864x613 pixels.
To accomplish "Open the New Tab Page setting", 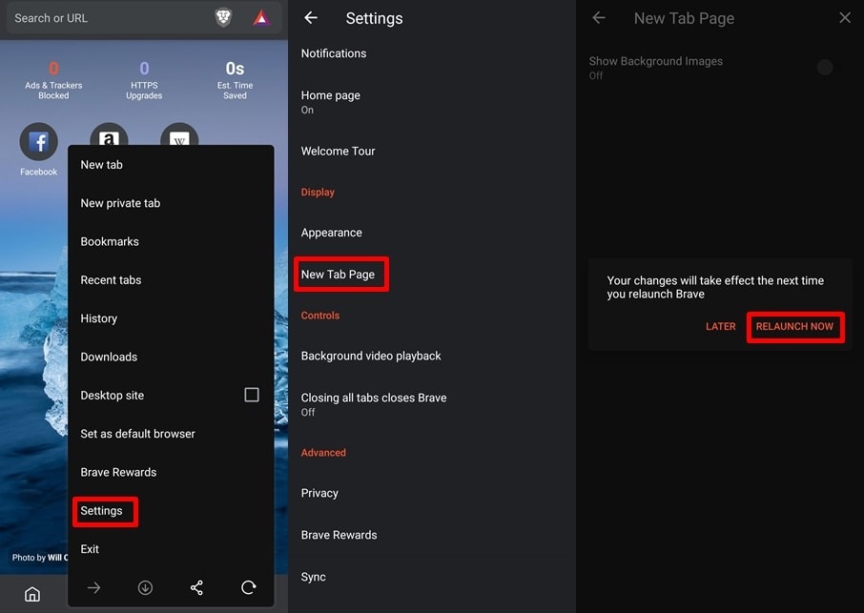I will tap(432, 275).
